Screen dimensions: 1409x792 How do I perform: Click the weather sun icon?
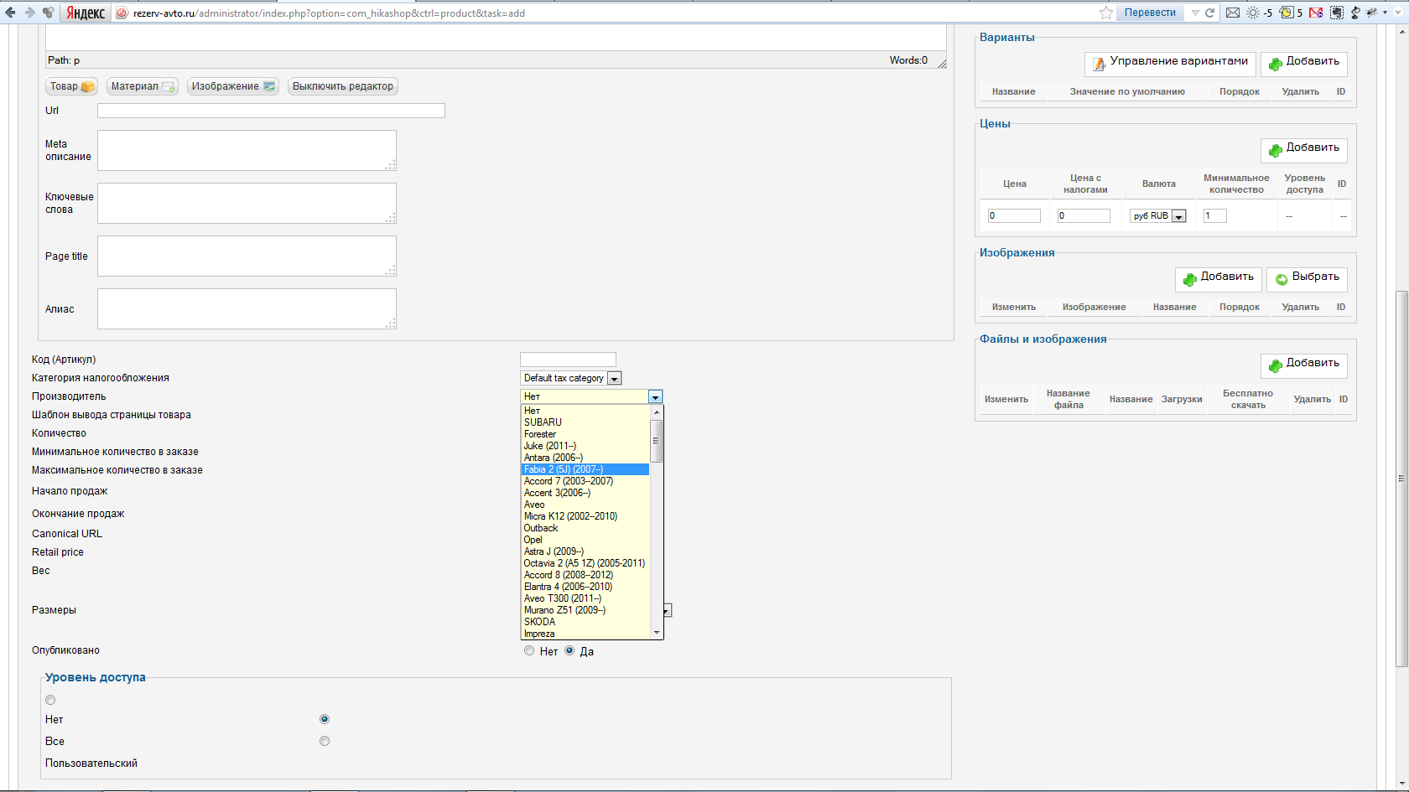pos(1253,13)
